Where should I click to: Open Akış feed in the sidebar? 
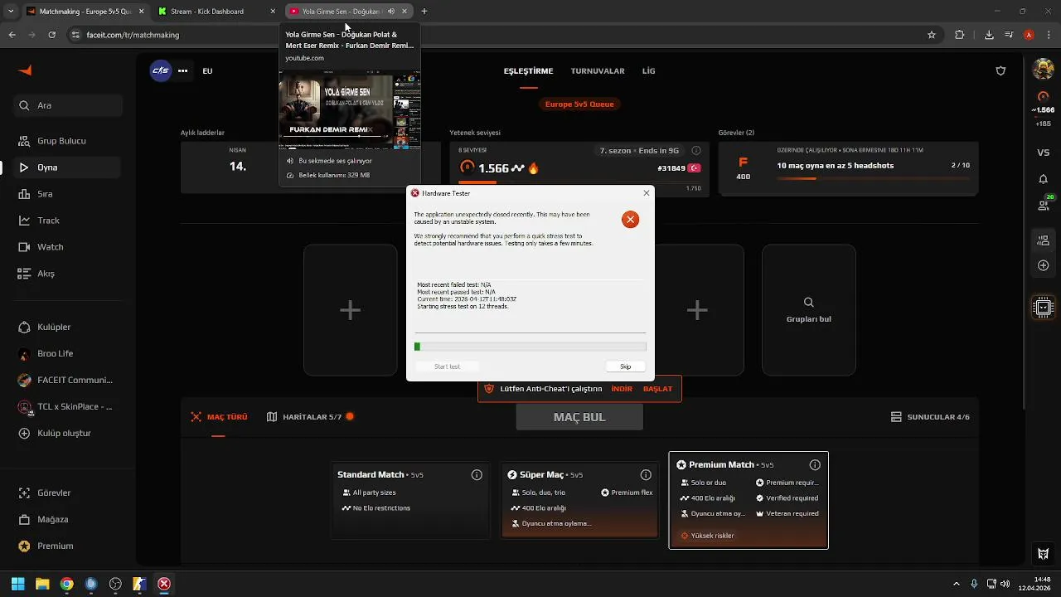68,274
